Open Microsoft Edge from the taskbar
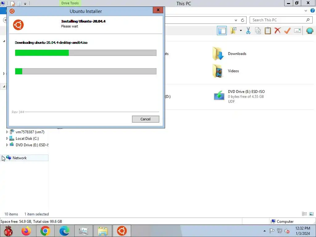 pyautogui.click(x=64, y=231)
